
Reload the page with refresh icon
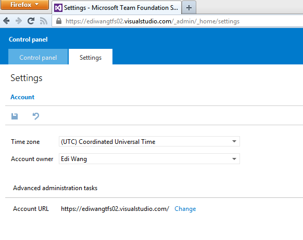tap(31, 21)
